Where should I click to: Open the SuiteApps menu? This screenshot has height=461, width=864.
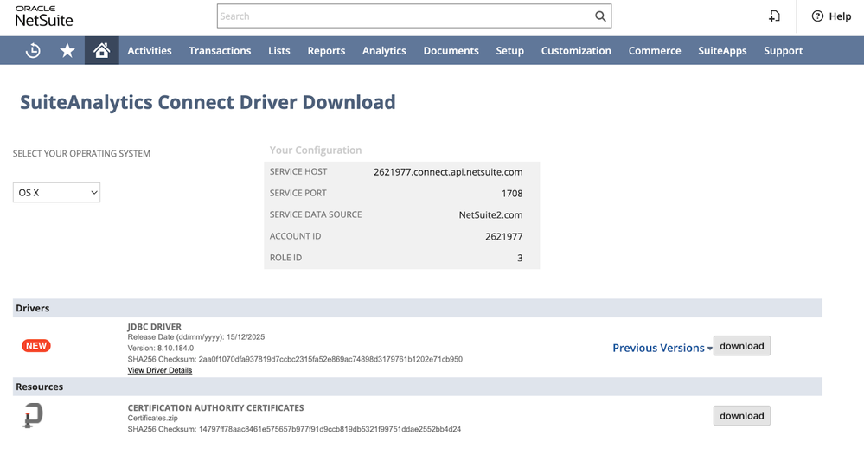pyautogui.click(x=722, y=51)
